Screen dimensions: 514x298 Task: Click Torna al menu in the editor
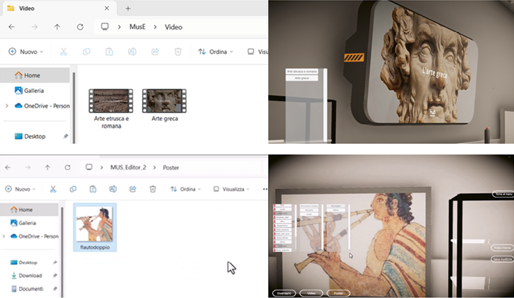[x=504, y=194]
